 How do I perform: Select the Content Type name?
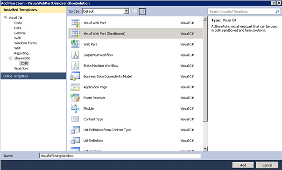point(93,119)
